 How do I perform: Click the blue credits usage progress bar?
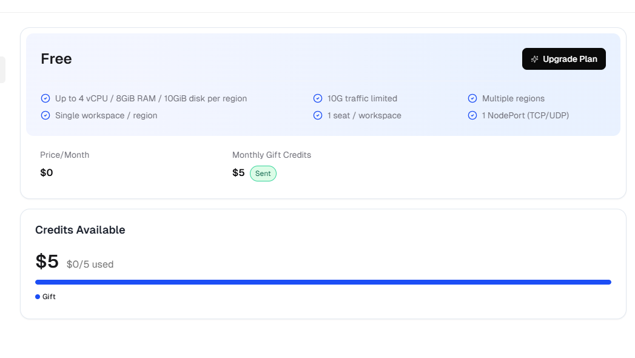click(323, 282)
